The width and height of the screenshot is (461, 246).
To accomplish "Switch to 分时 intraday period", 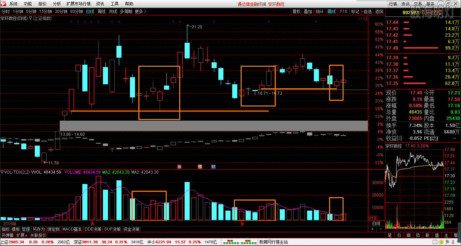I will 6,11.
